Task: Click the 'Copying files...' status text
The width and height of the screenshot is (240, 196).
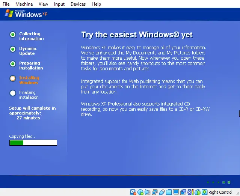Action: pos(23,136)
